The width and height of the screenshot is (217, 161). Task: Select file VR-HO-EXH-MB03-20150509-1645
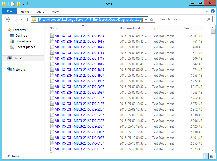pyautogui.click(x=80, y=47)
